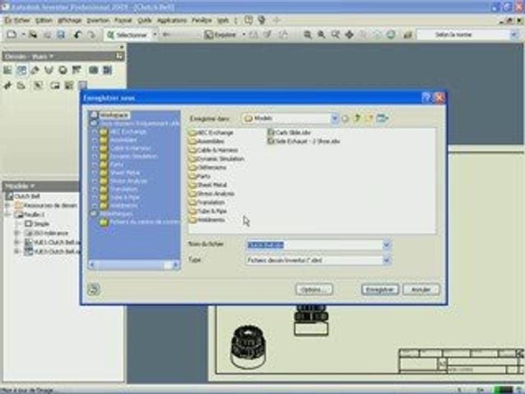Open the Dessin - Vues panel header menu
Image resolution: width=525 pixels, height=394 pixels.
click(29, 56)
